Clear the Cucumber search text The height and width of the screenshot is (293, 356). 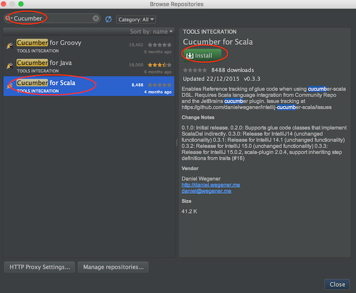pos(96,18)
